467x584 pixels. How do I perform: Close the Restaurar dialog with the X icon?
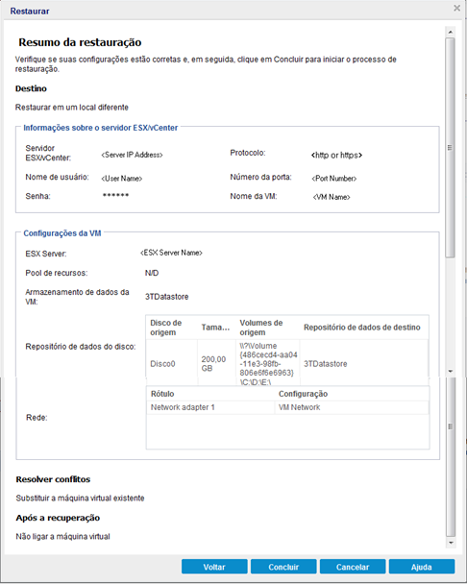456,9
